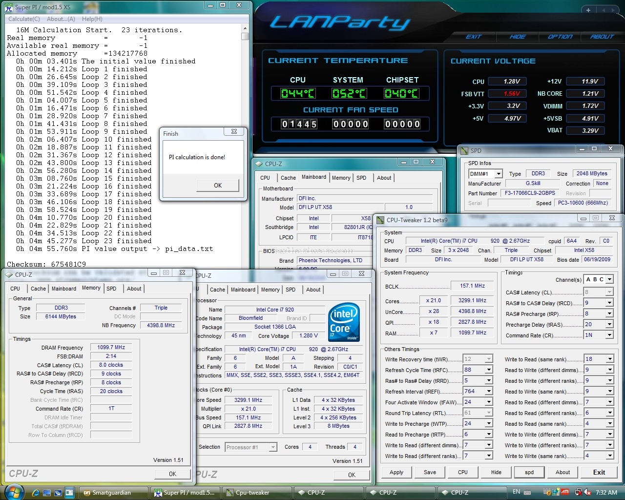This screenshot has width=625, height=500.
Task: Click CPU button in CPU-Tweaker bottom row
Action: (x=463, y=472)
